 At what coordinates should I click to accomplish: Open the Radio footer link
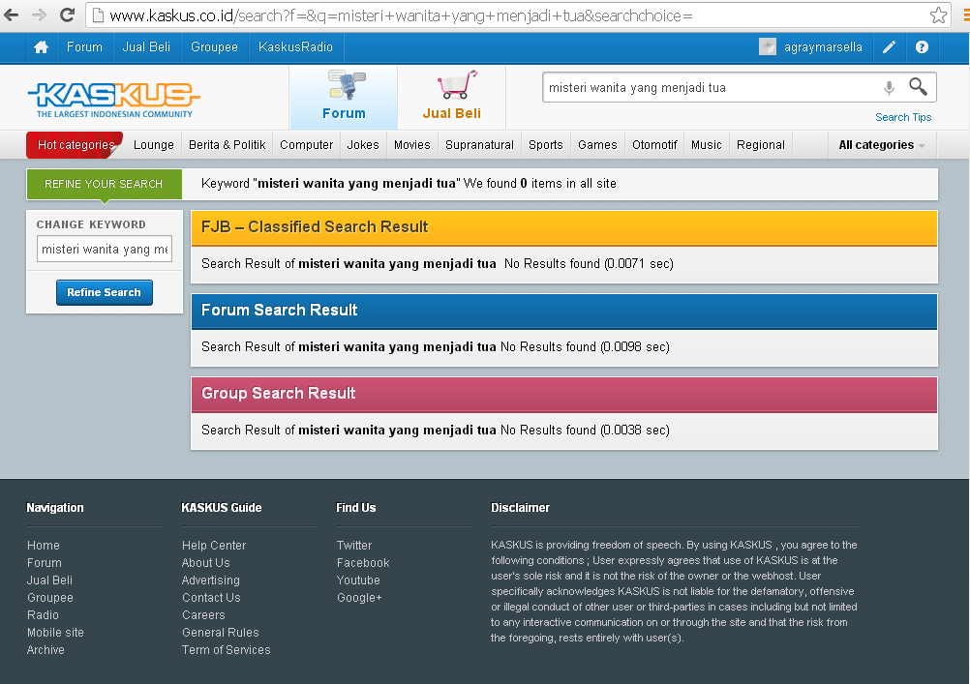tap(43, 614)
